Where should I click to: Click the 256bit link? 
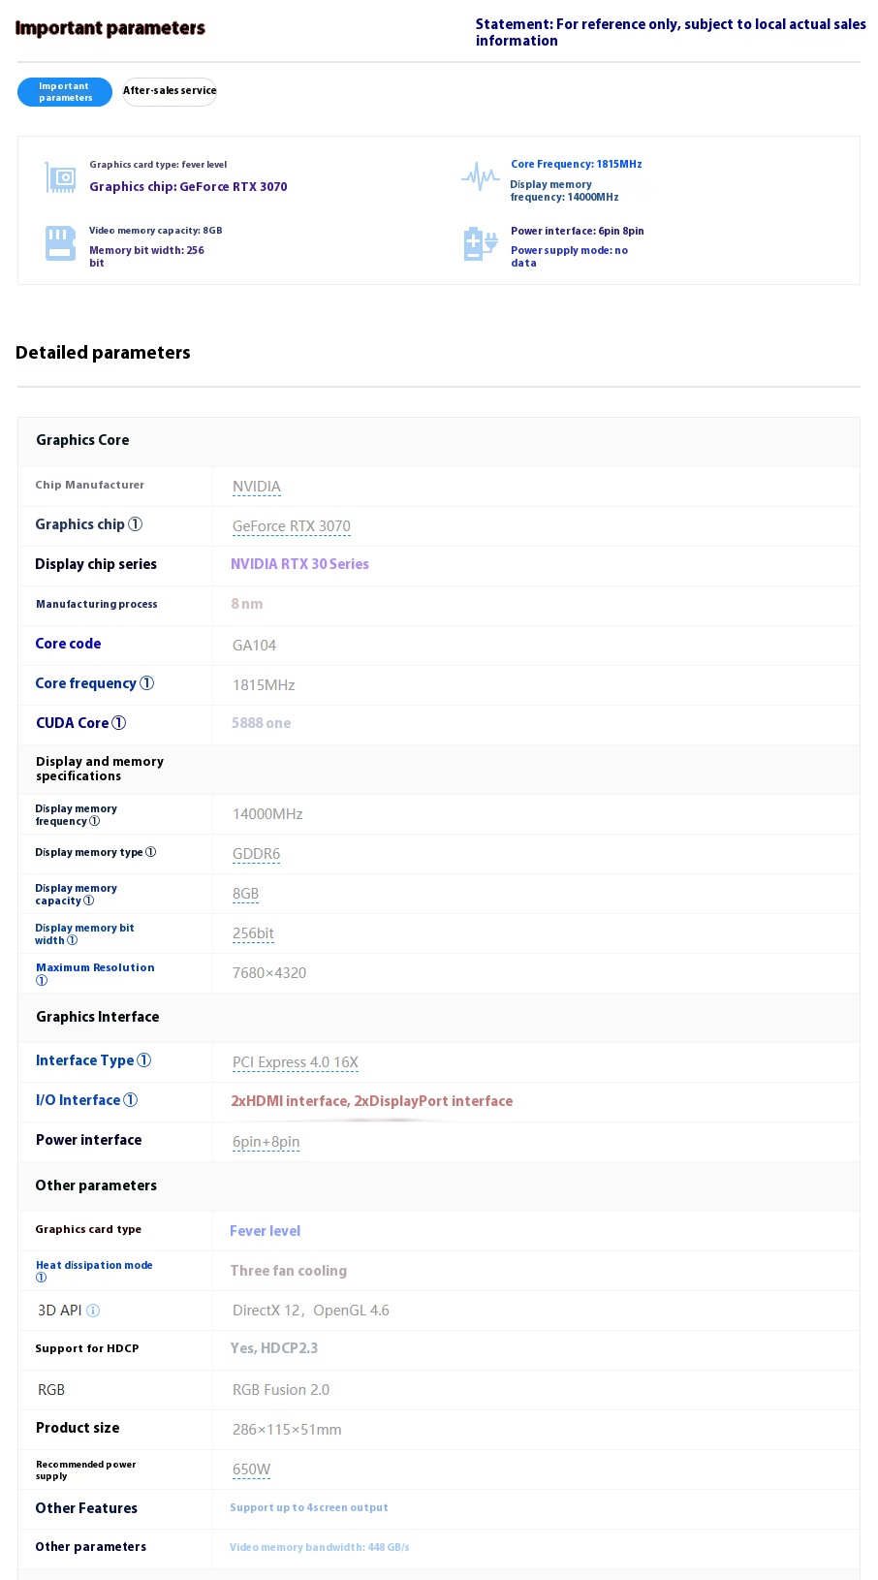click(x=253, y=933)
